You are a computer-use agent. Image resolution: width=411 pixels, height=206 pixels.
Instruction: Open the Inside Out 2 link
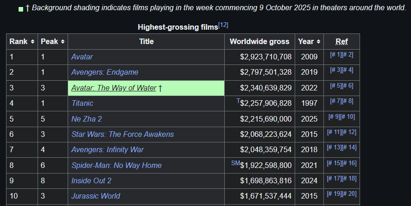[x=91, y=181]
